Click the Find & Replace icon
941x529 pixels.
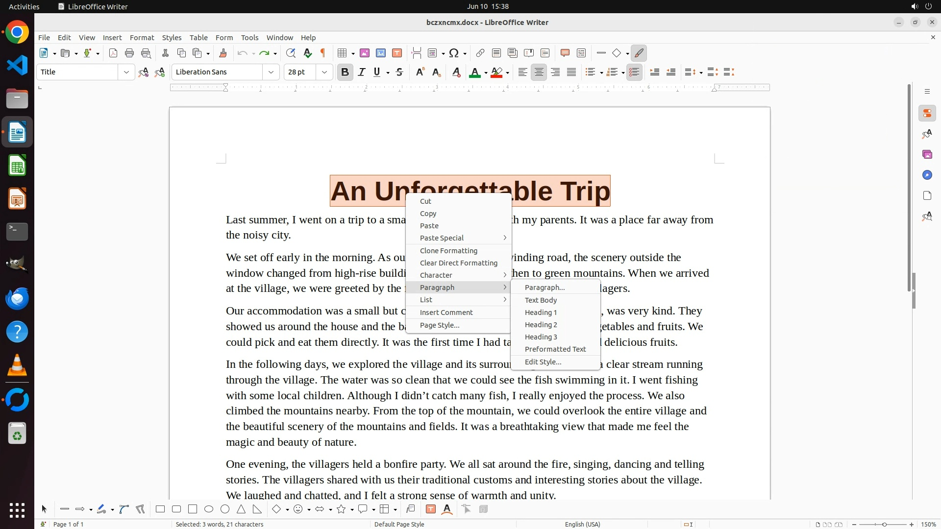291,53
